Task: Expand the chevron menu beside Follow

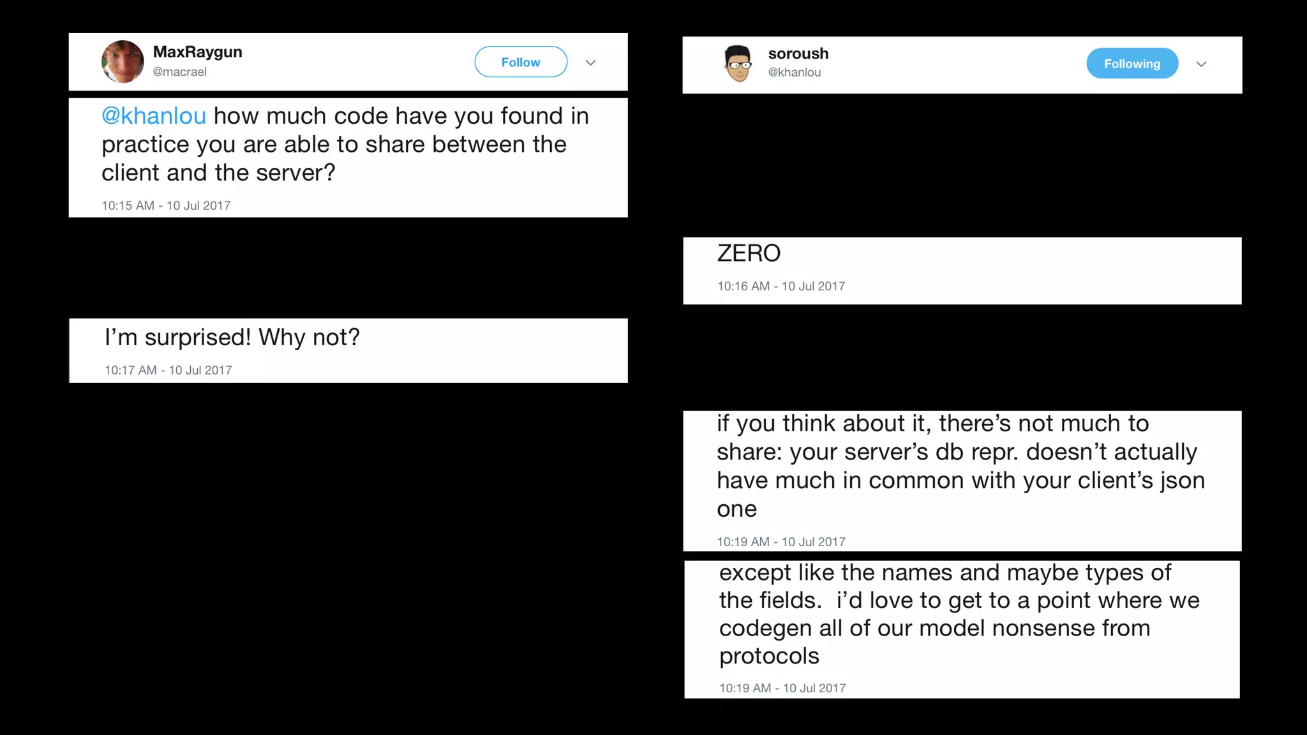Action: pyautogui.click(x=590, y=63)
